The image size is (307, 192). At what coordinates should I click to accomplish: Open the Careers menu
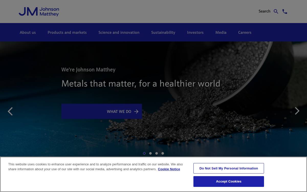coord(245,33)
